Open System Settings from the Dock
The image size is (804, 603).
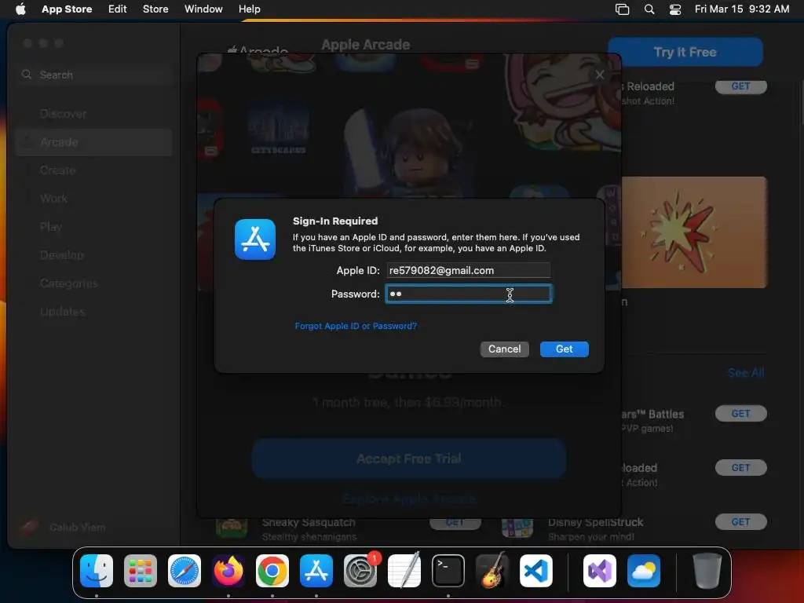[360, 571]
